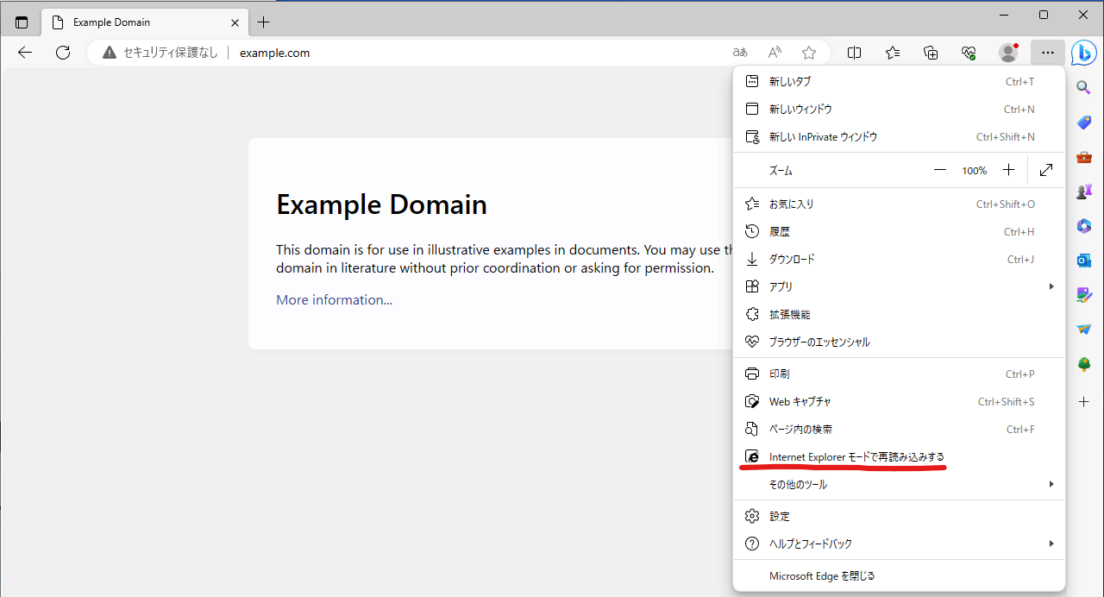The width and height of the screenshot is (1104, 597).
Task: Open the translate icon in address bar
Action: pyautogui.click(x=740, y=53)
